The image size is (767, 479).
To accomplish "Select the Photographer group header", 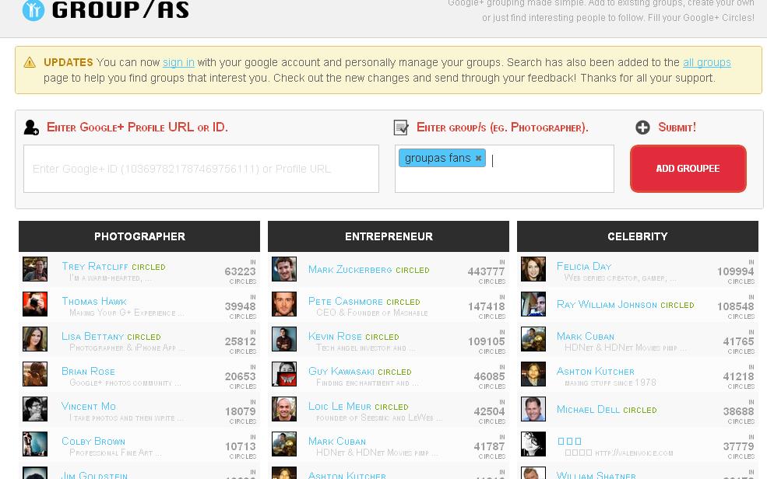I will (x=139, y=236).
